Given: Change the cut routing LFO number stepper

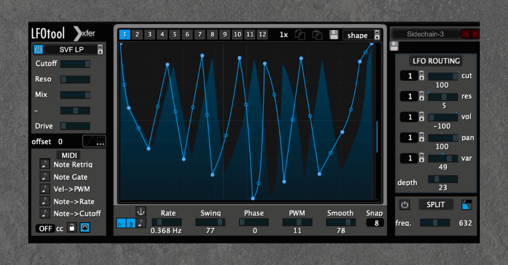Looking at the screenshot, I should 422,76.
